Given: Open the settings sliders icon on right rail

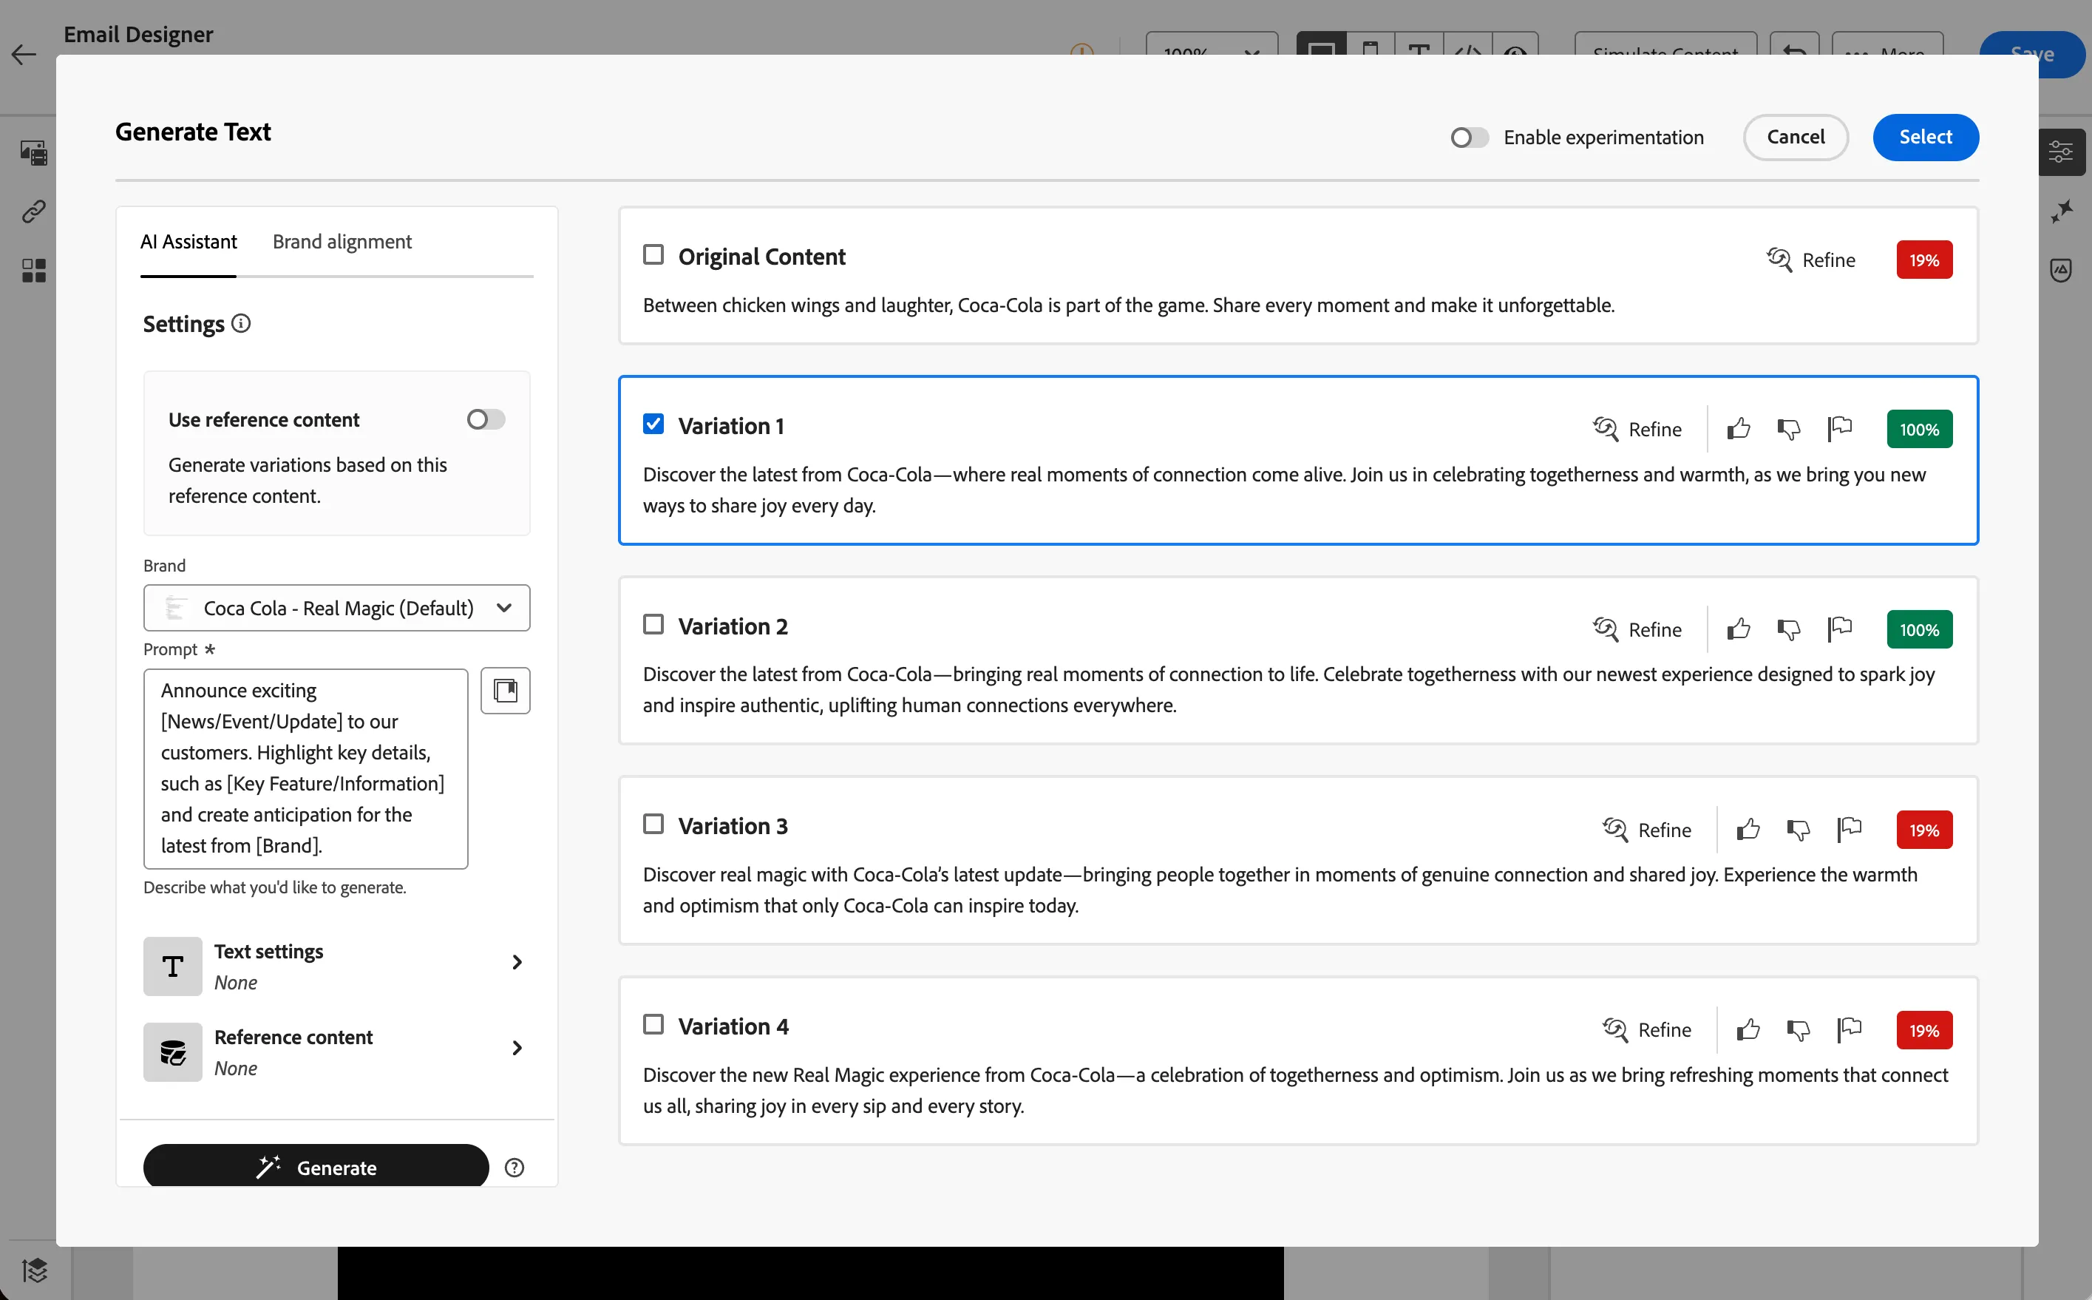Looking at the screenshot, I should pyautogui.click(x=2061, y=152).
